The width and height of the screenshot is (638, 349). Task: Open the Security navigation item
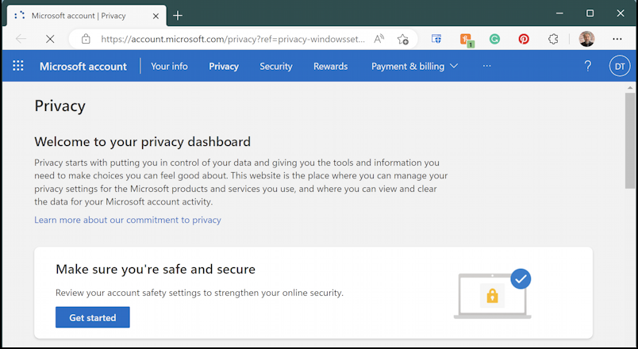(276, 67)
